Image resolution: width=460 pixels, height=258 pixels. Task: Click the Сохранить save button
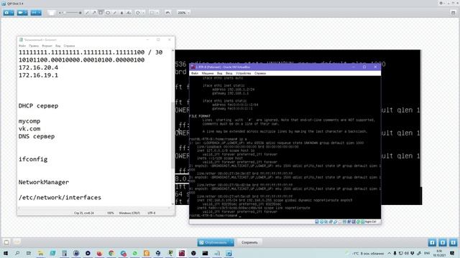click(x=249, y=242)
